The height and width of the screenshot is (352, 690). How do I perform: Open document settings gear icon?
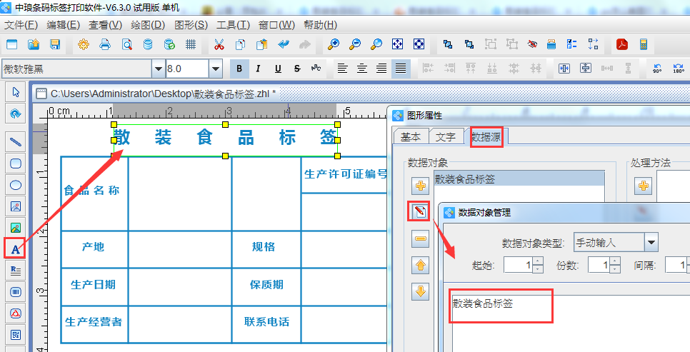(x=83, y=44)
